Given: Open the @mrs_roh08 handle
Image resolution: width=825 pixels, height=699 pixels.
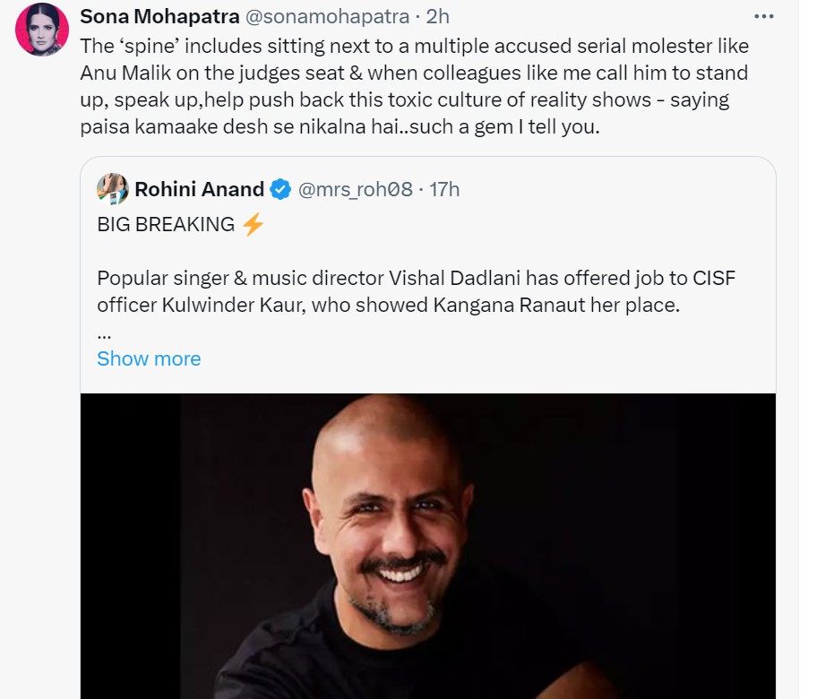Looking at the screenshot, I should pos(355,189).
